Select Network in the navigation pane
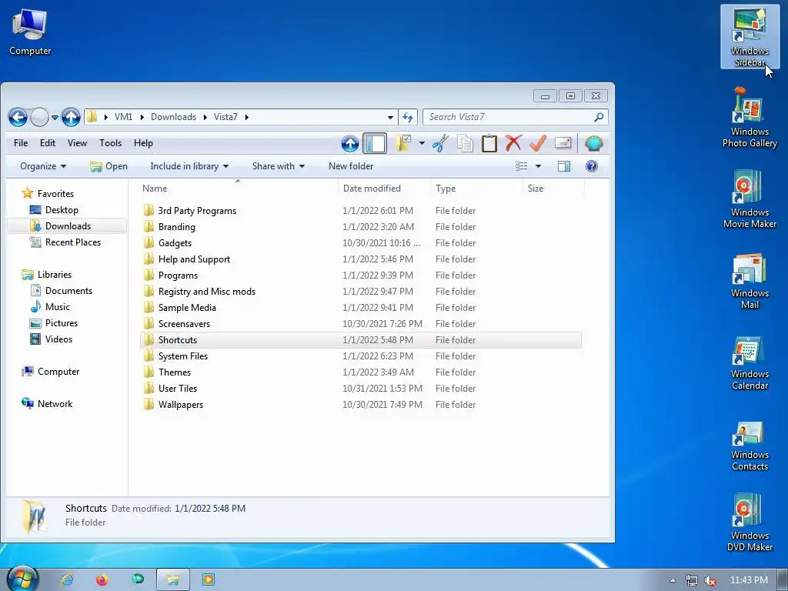Screen dimensions: 788x591 tap(47, 403)
